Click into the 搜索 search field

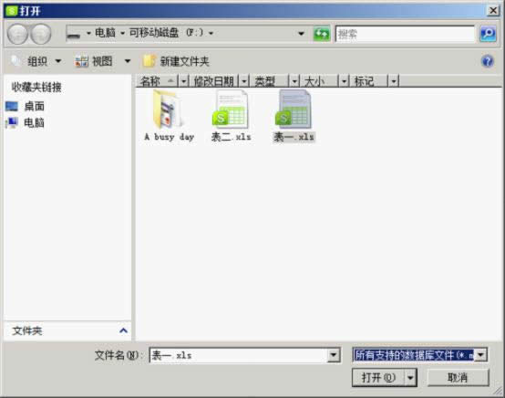click(x=405, y=34)
